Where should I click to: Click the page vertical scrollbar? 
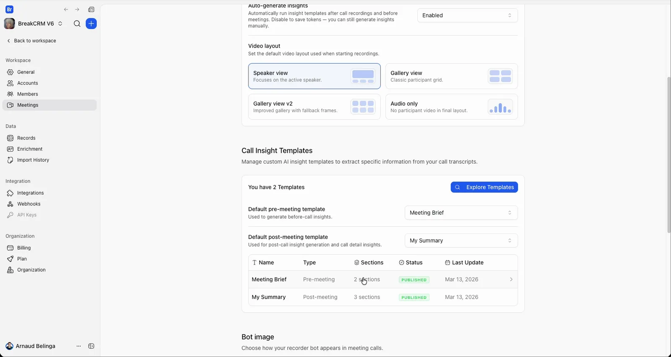click(668, 155)
